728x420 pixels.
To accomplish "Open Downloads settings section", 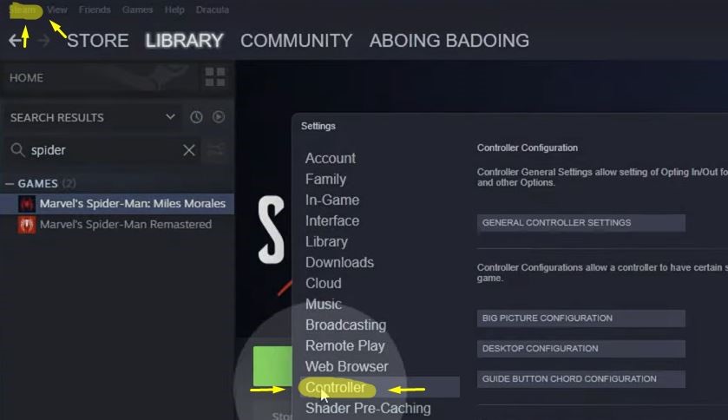I will coord(339,263).
